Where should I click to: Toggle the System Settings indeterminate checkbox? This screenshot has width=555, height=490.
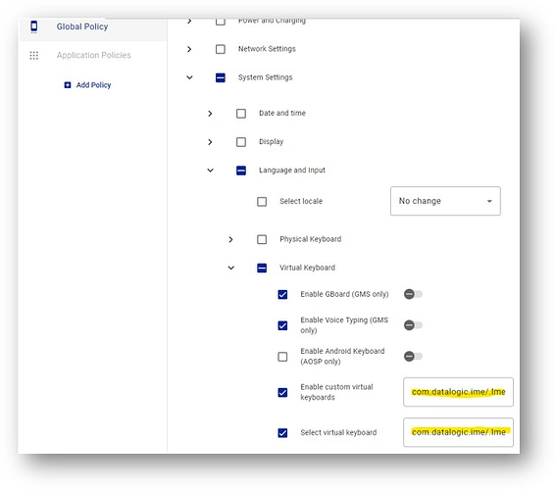221,77
